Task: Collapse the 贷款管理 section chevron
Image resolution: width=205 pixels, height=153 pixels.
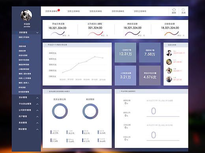Action: pyautogui.click(x=37, y=33)
